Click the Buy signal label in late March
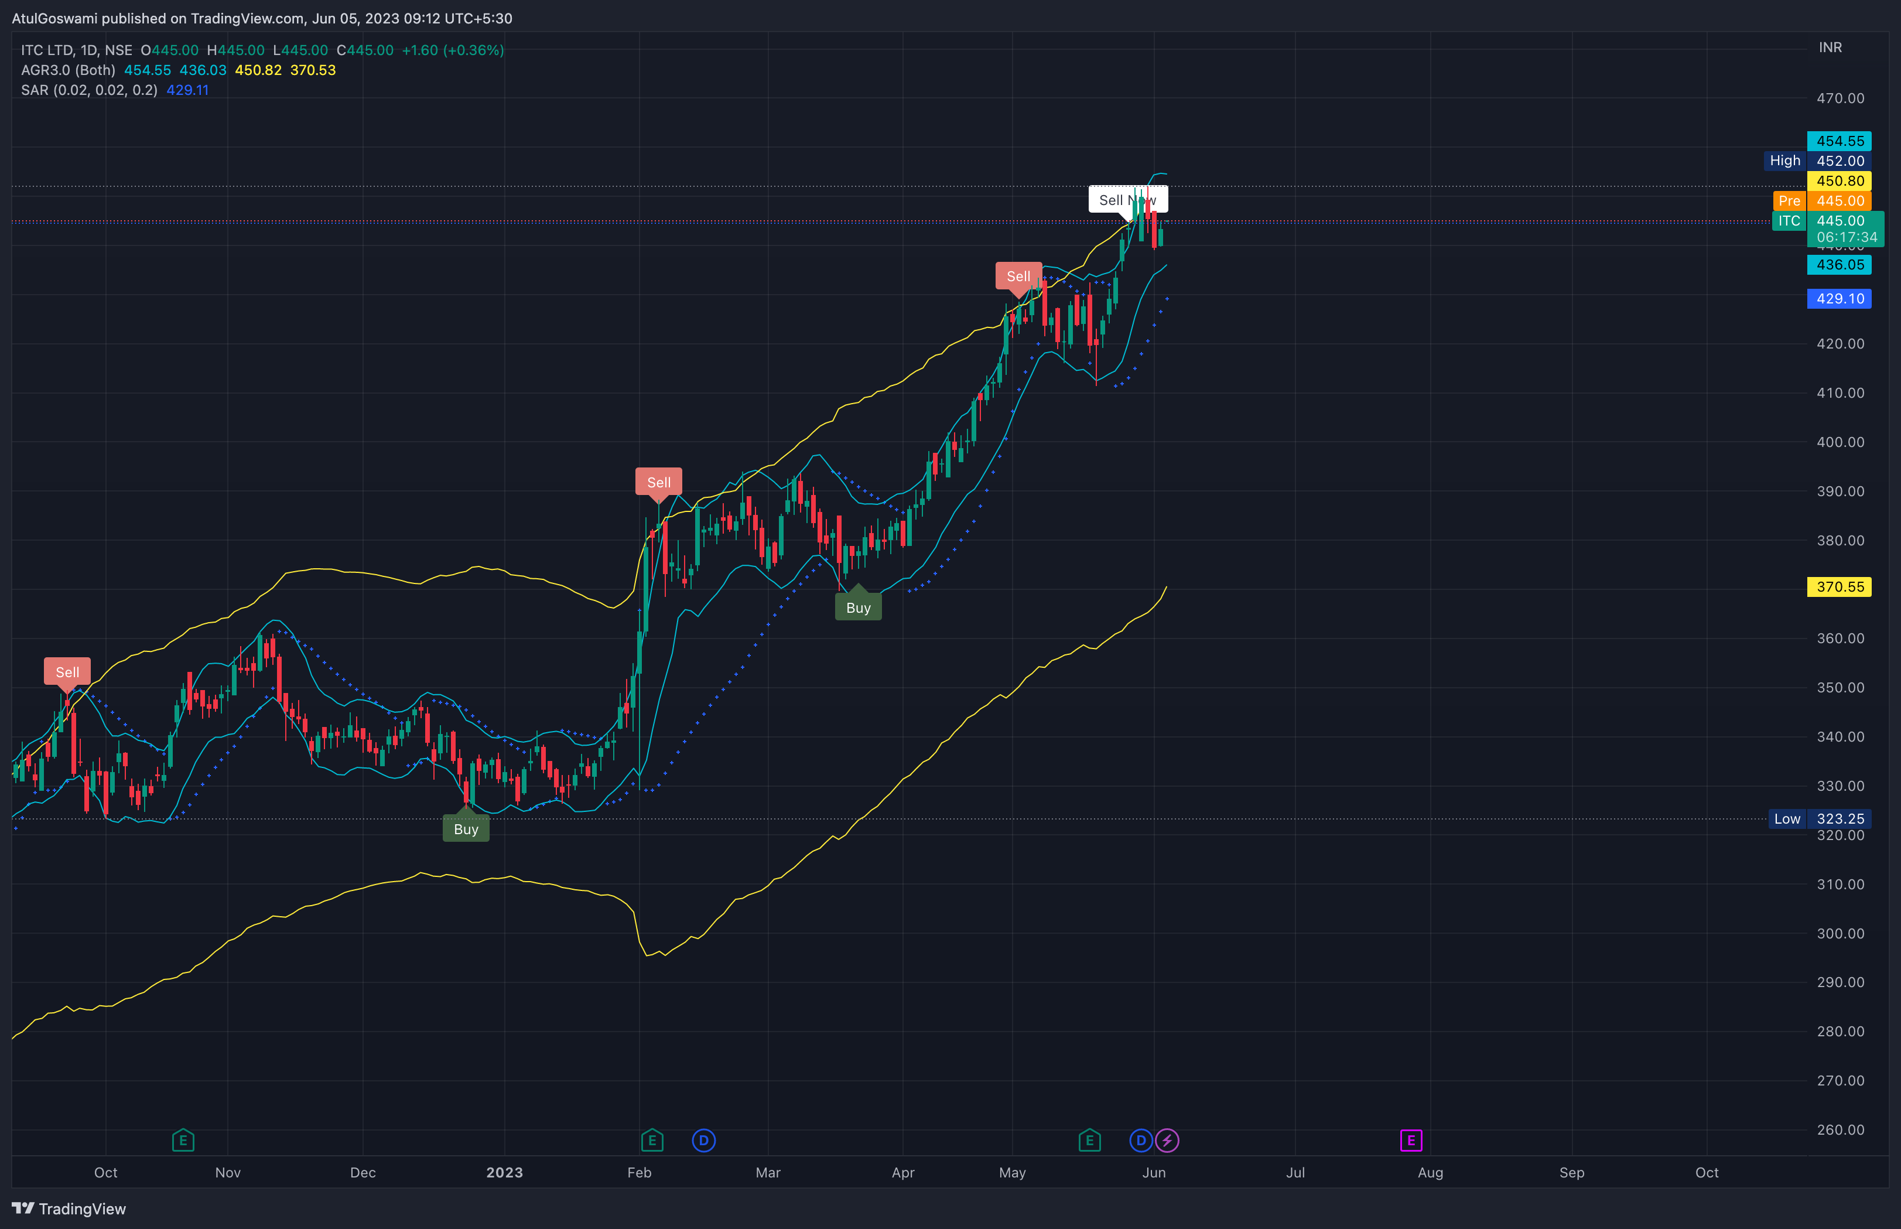Screen dimensions: 1901x1229 [x=859, y=606]
